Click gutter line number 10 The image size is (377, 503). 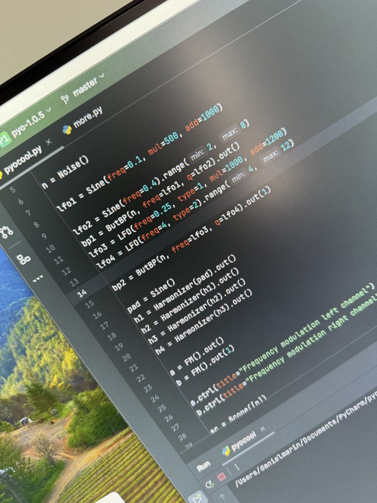coord(51,249)
